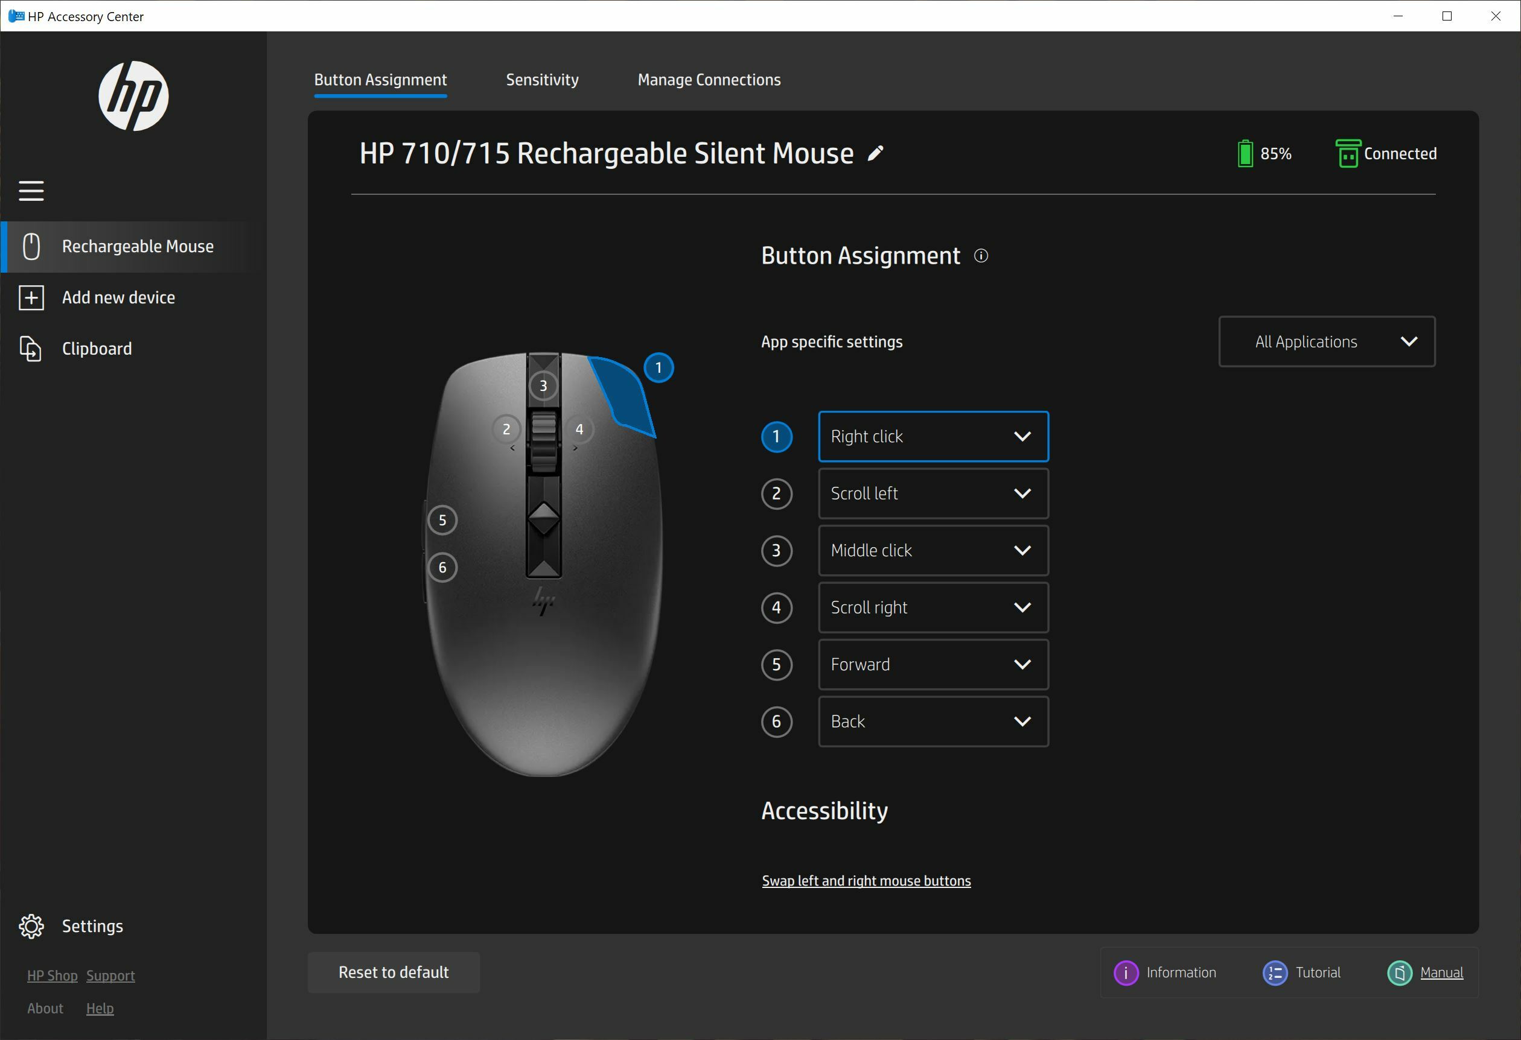This screenshot has width=1521, height=1040.
Task: Click the Clipboard icon in sidebar
Action: (x=31, y=348)
